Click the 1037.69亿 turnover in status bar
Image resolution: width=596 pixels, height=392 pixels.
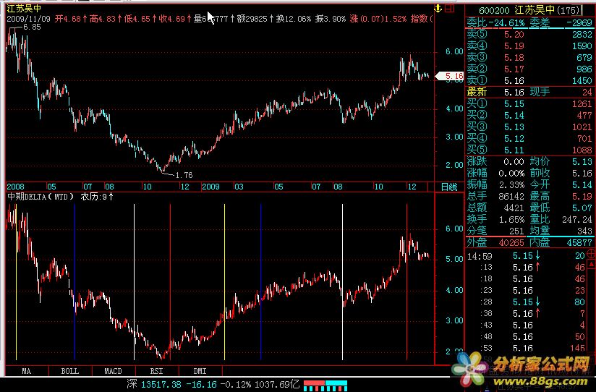[276, 384]
